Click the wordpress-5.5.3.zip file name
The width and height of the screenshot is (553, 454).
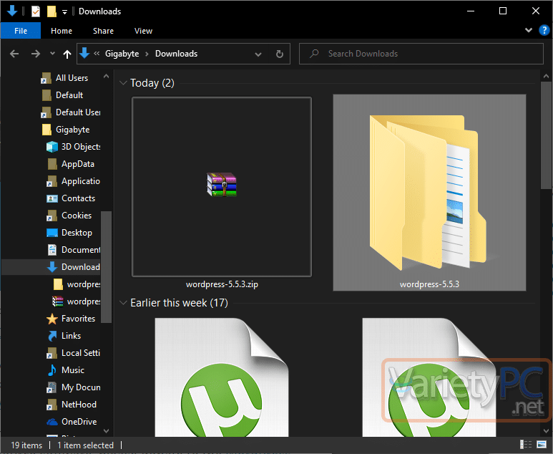[x=222, y=284]
